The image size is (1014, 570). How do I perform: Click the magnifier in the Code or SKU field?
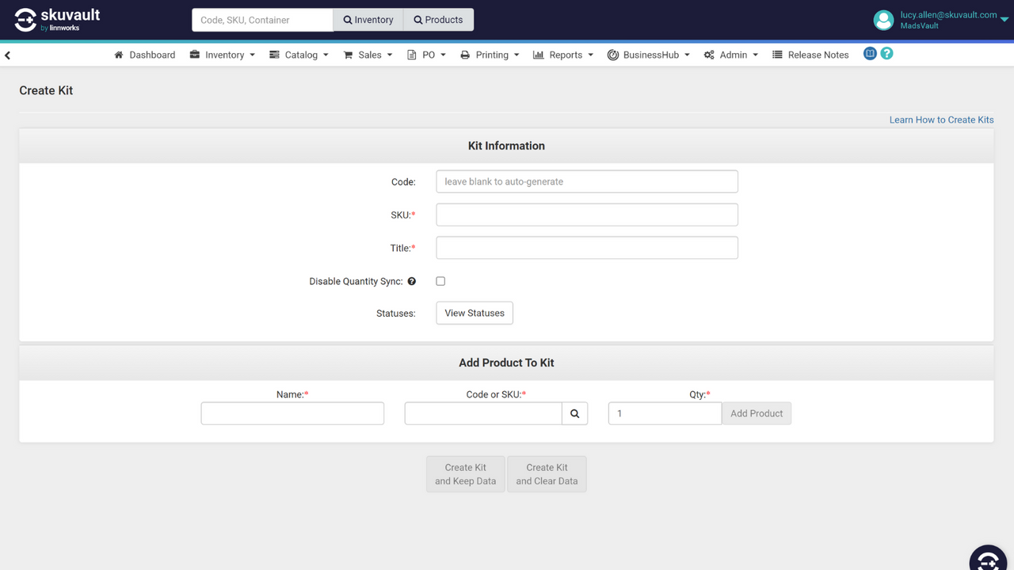(x=575, y=412)
